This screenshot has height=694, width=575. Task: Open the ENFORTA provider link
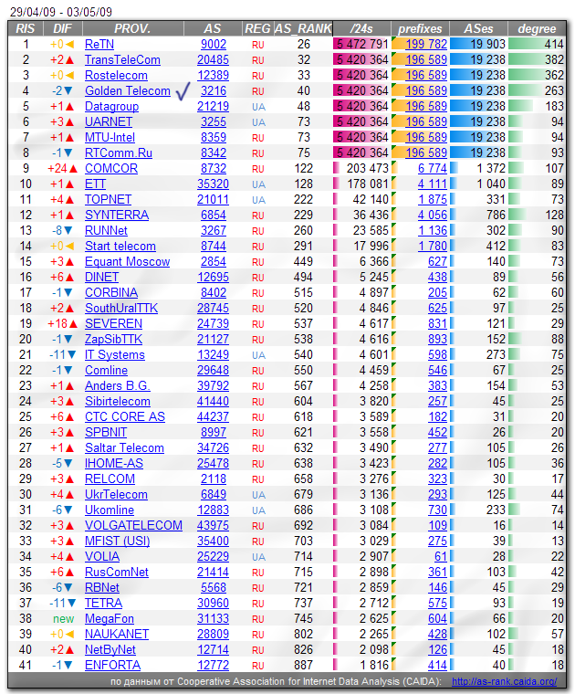pyautogui.click(x=113, y=665)
